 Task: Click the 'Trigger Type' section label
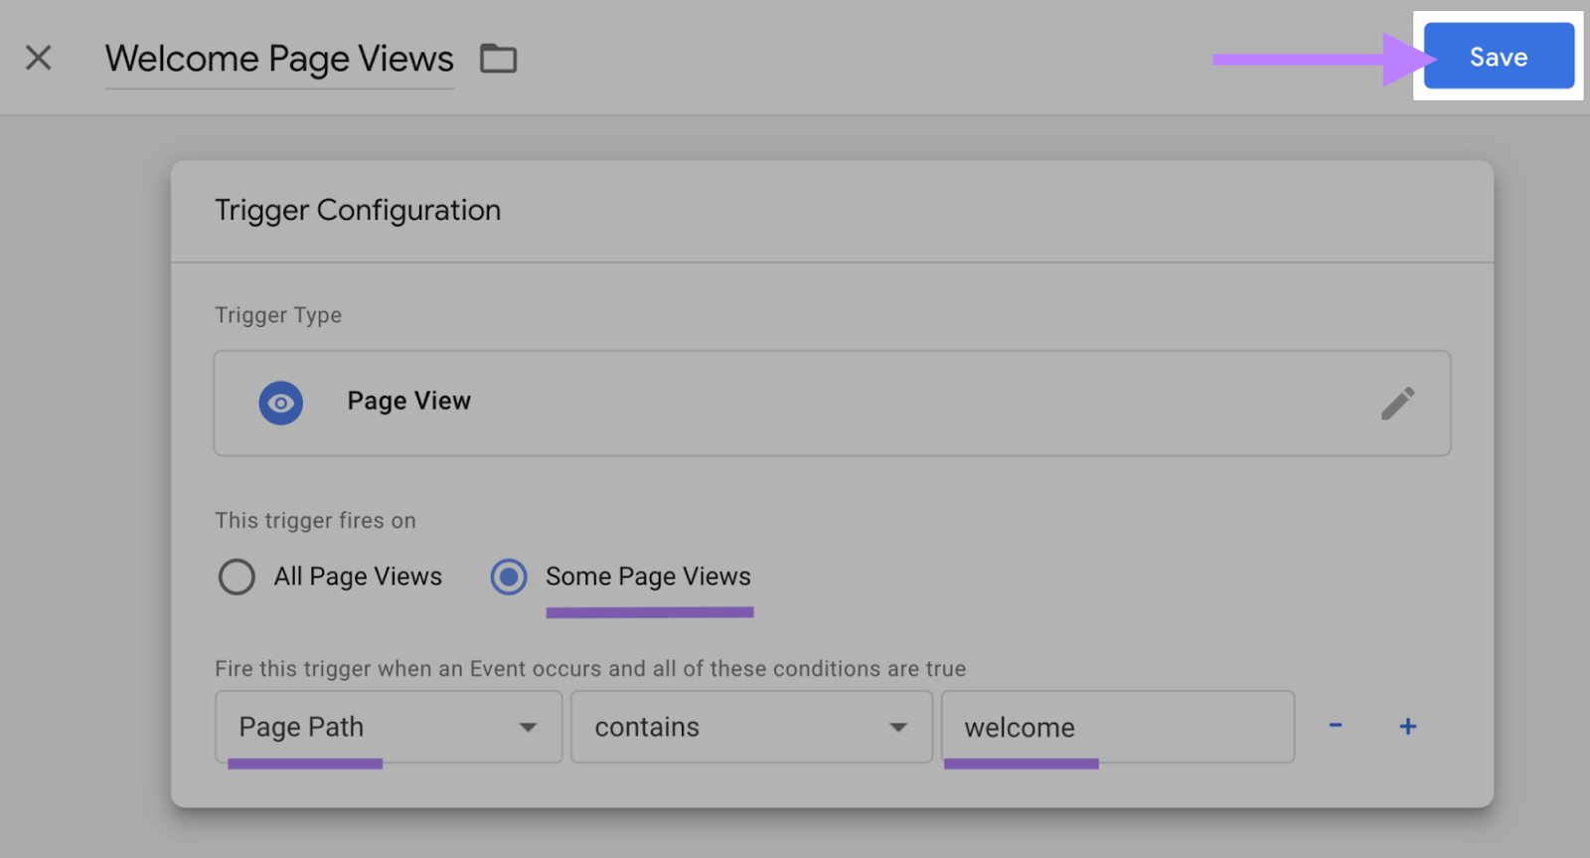(278, 315)
